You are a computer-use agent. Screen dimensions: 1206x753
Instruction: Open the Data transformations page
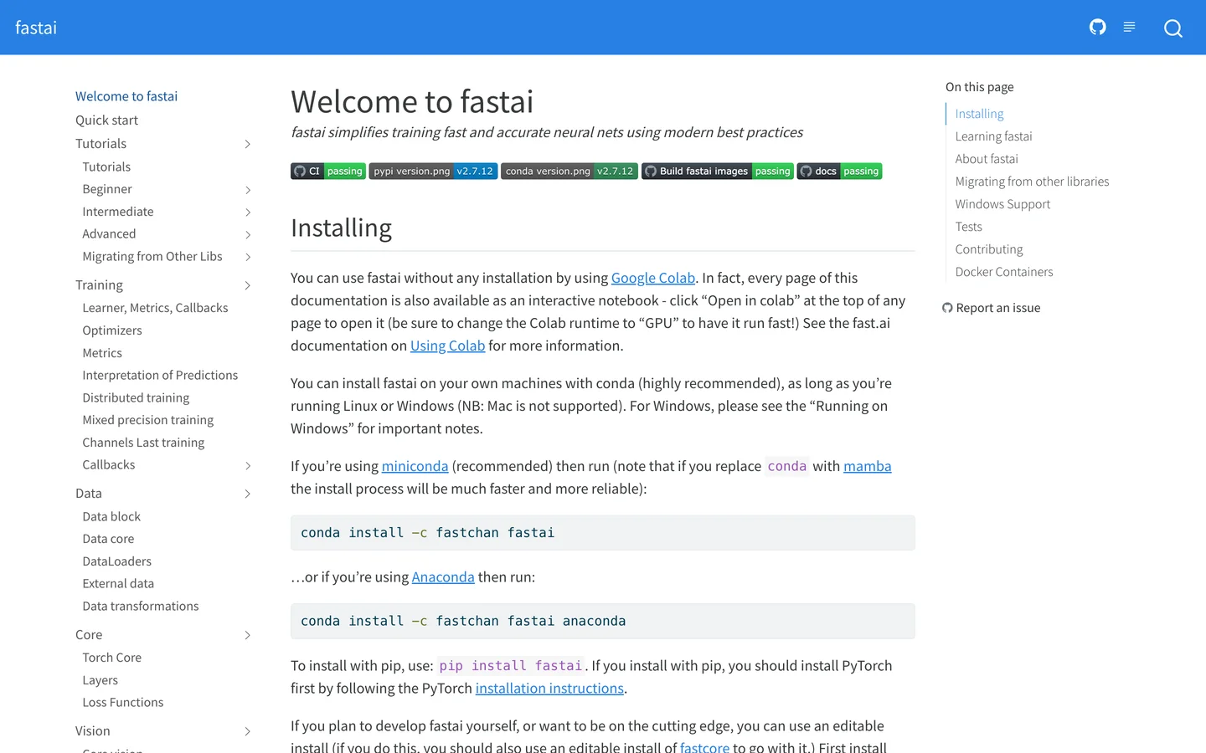coord(141,607)
